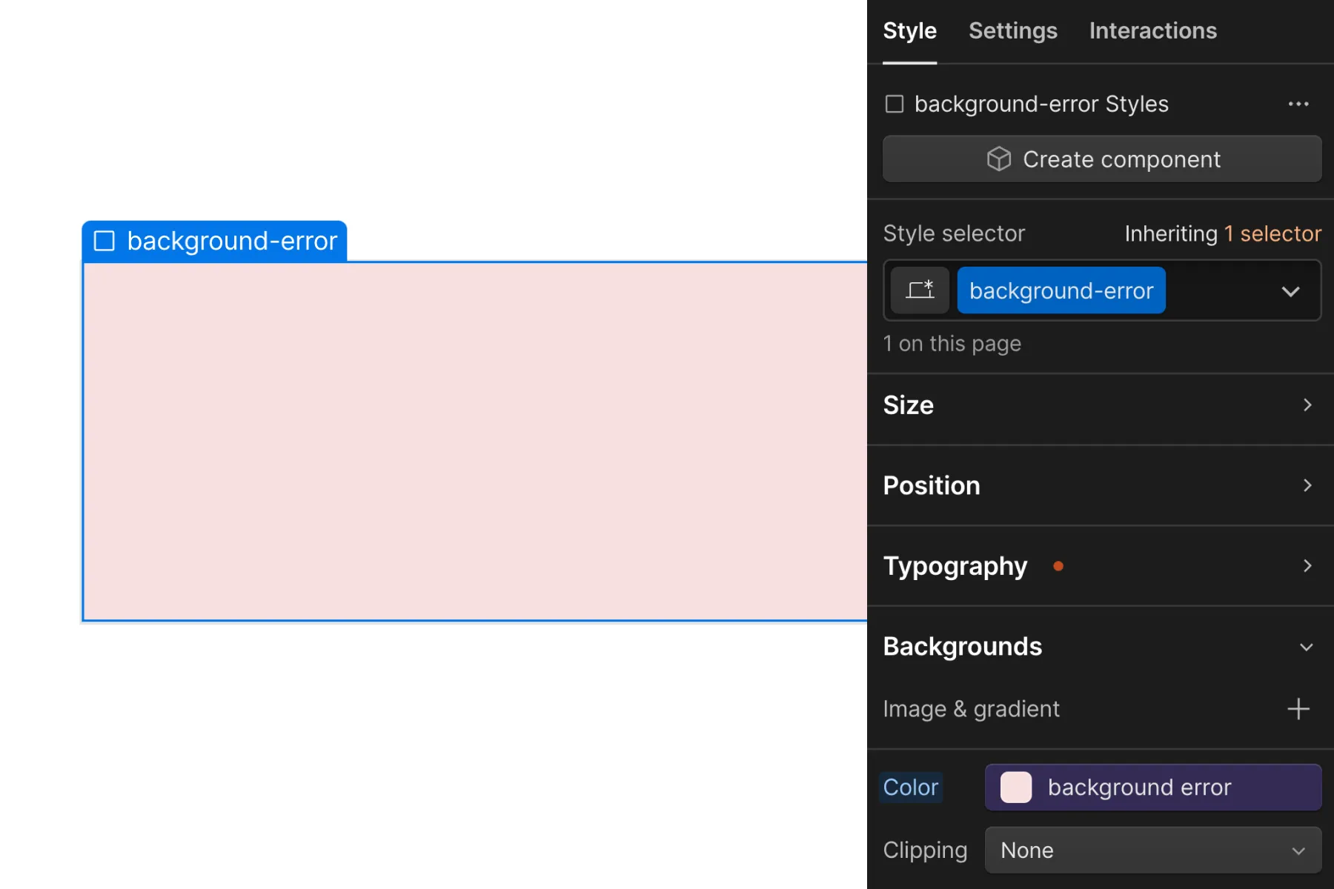The width and height of the screenshot is (1334, 889).
Task: Click the Create component button
Action: [x=1102, y=159]
